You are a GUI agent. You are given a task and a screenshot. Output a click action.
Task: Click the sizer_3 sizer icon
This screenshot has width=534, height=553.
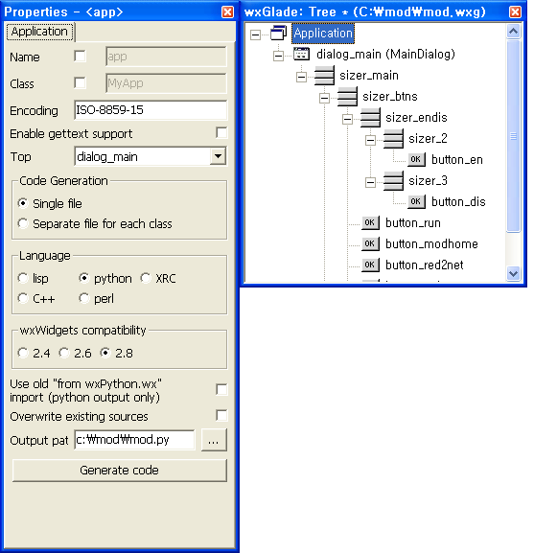(393, 181)
